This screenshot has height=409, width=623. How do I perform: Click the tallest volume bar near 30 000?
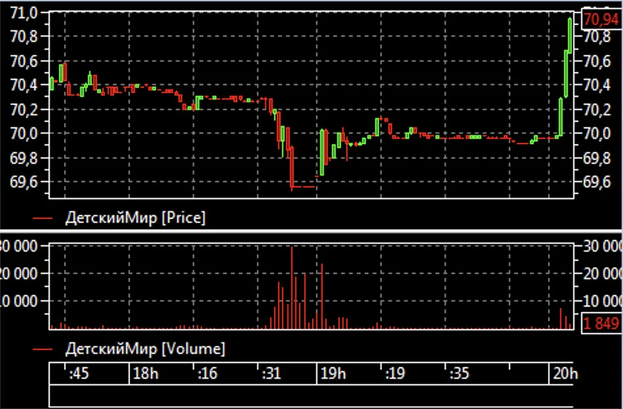click(x=292, y=288)
